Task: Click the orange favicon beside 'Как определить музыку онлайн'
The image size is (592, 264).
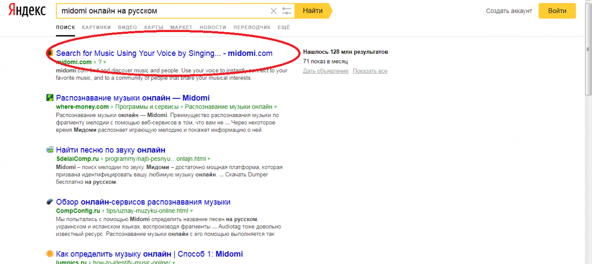Action: tap(50, 254)
